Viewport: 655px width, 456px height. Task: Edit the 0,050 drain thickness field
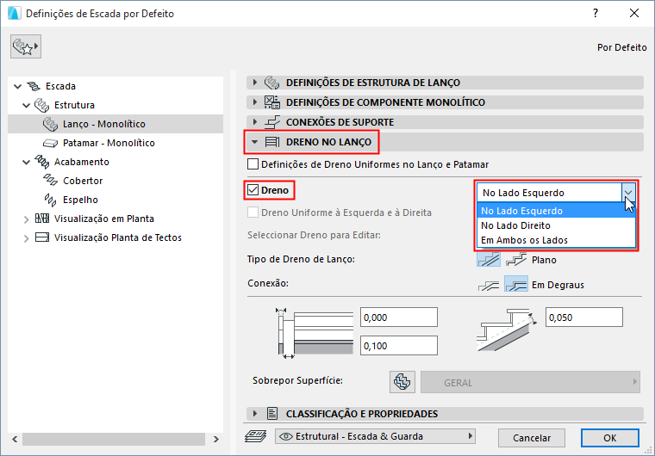pos(584,317)
